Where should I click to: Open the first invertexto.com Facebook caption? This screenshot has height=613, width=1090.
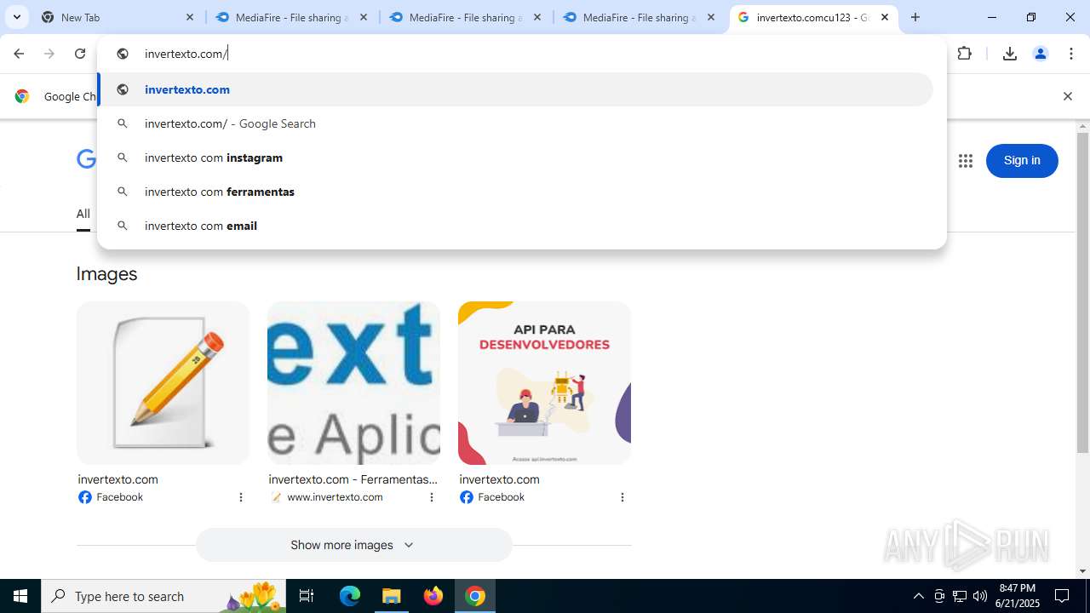118,479
